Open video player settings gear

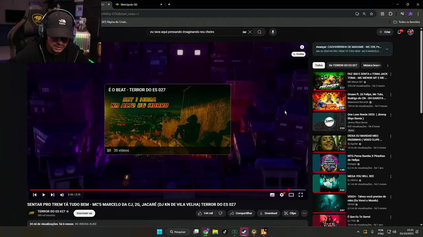[282, 195]
